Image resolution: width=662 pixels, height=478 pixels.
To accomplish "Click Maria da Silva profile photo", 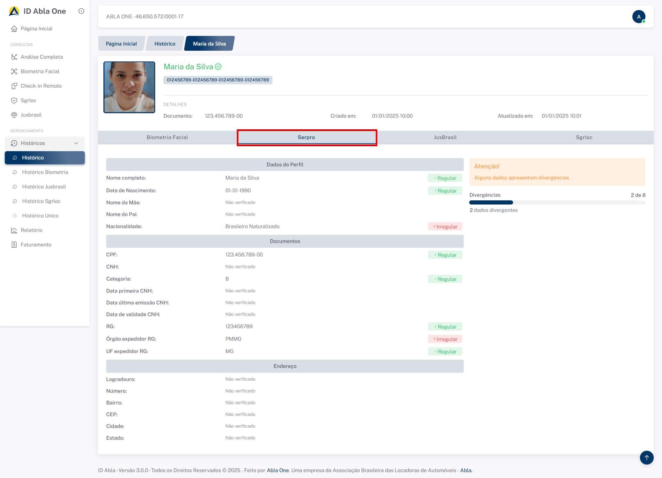I will (x=129, y=87).
